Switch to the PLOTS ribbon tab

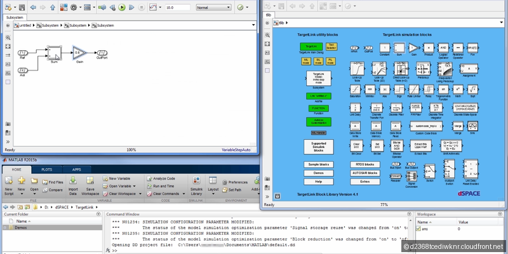(x=47, y=170)
